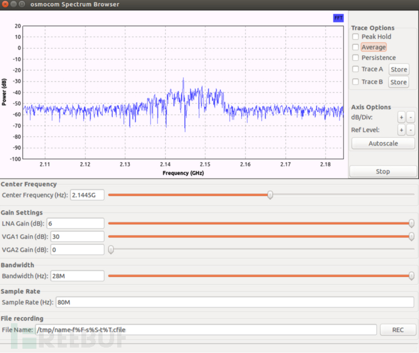Image resolution: width=419 pixels, height=353 pixels.
Task: Stop the spectrum display
Action: [x=383, y=171]
